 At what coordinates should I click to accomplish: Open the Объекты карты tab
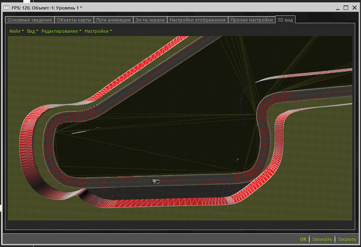(74, 20)
